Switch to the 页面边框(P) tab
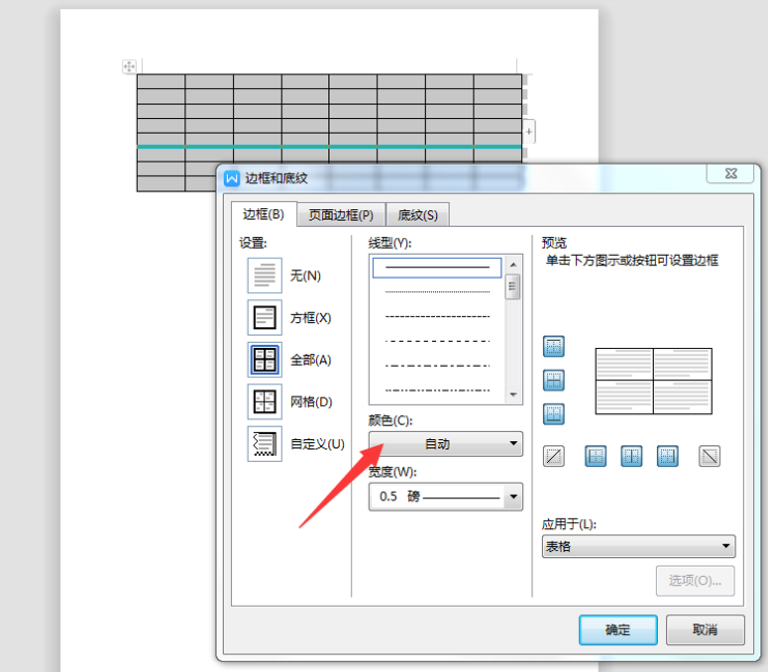768x672 pixels. (341, 215)
